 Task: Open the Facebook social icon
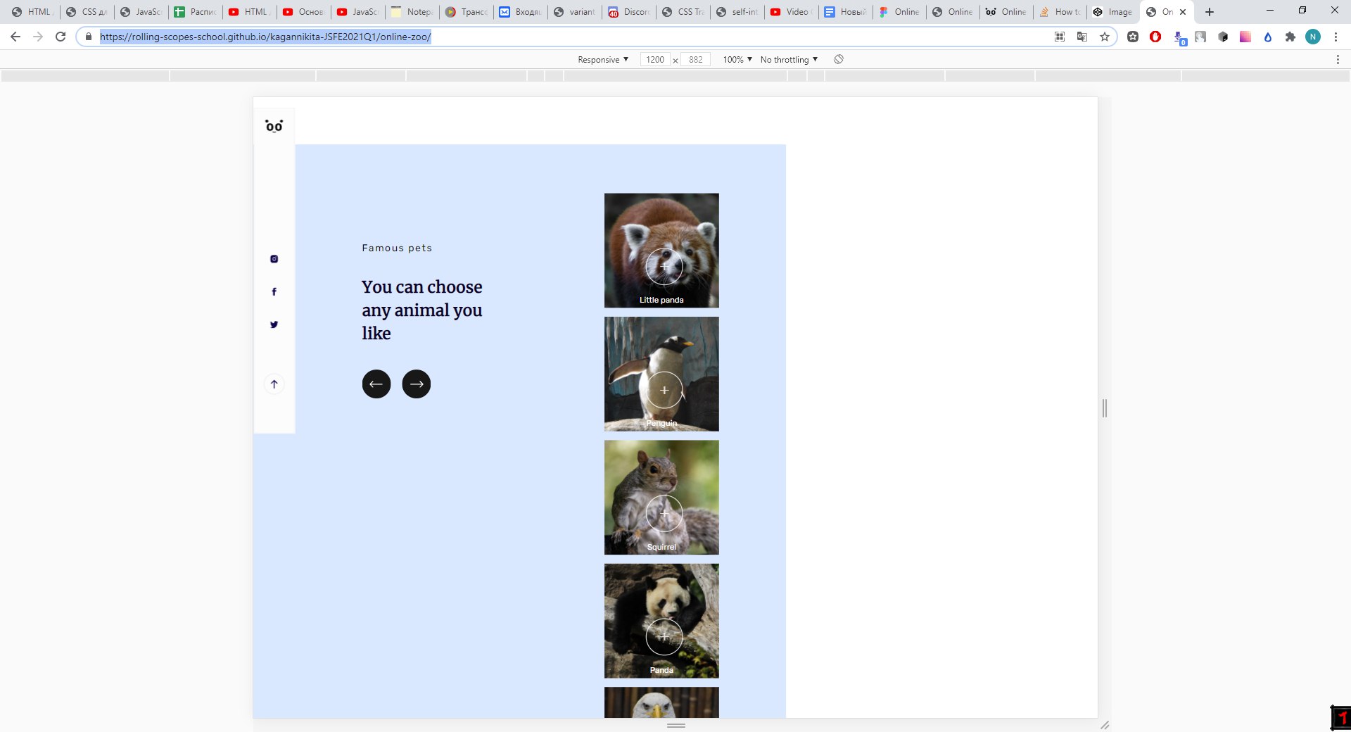click(x=274, y=291)
